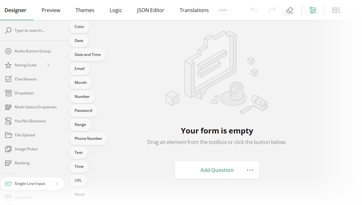362x205 pixels.
Task: Choose the Ranking toolbox element
Action: (22, 163)
